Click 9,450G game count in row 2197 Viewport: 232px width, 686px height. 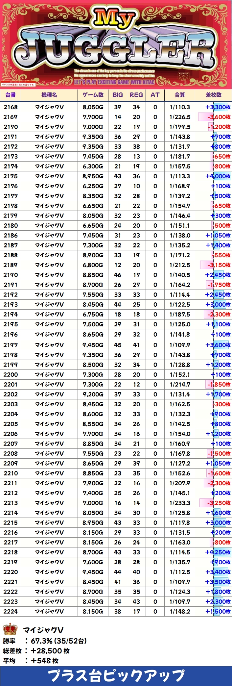(93, 345)
